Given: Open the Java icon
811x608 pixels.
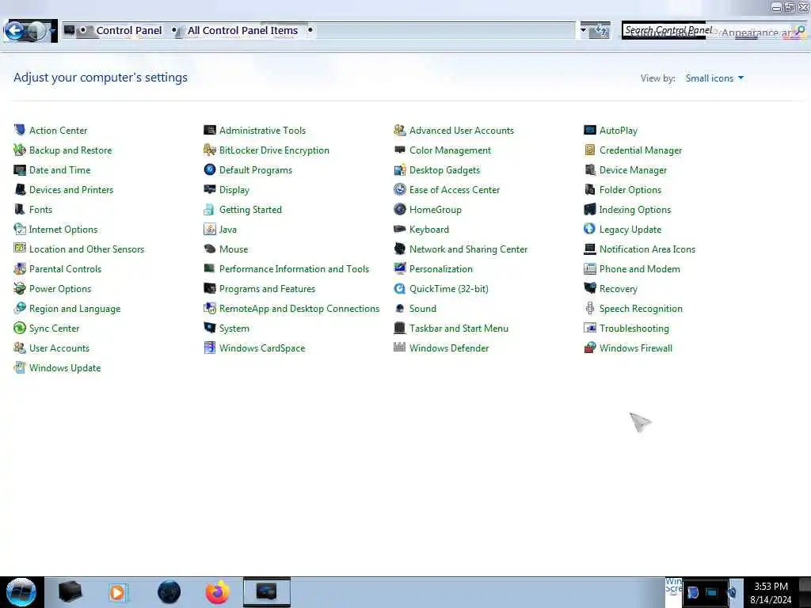Looking at the screenshot, I should [209, 229].
